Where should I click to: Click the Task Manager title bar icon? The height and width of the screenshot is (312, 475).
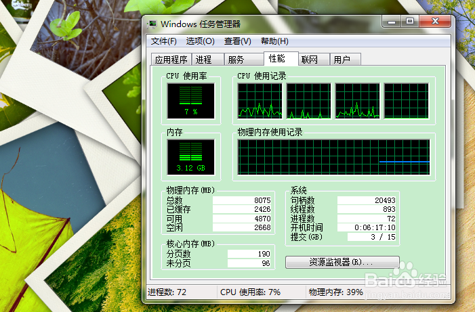click(152, 24)
